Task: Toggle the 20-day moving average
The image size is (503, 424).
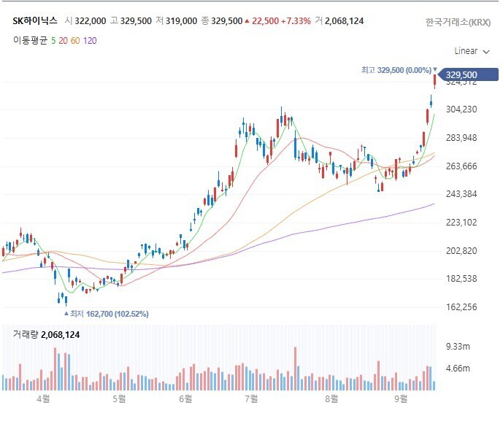Action: tap(64, 41)
